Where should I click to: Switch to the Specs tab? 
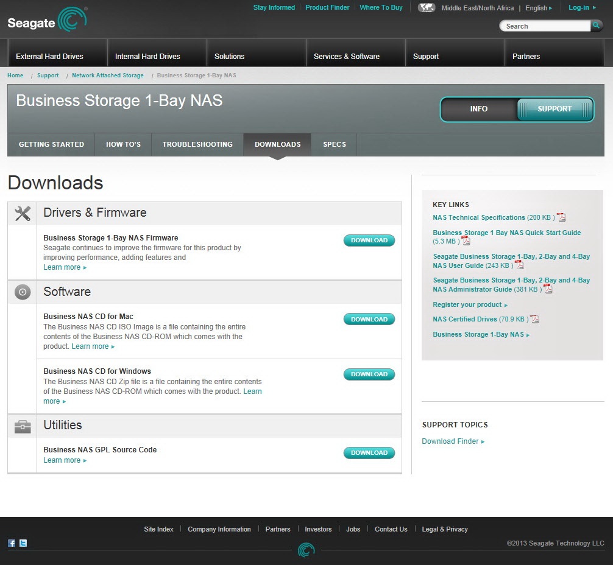pyautogui.click(x=335, y=144)
